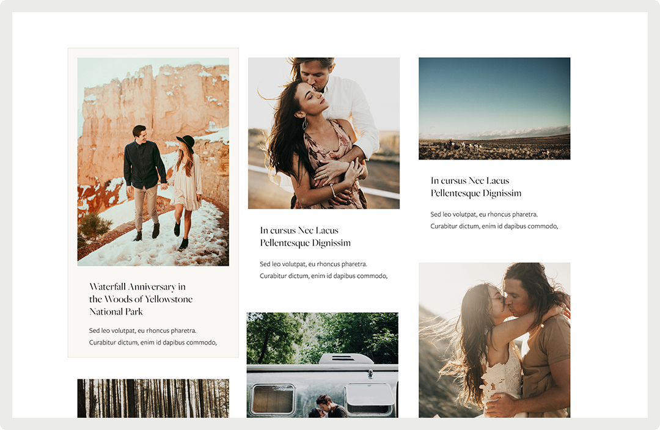Open the desert landscape sky photo
The width and height of the screenshot is (660, 430).
click(494, 109)
